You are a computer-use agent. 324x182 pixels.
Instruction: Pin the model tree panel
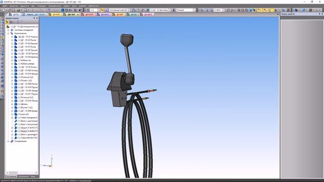point(34,18)
